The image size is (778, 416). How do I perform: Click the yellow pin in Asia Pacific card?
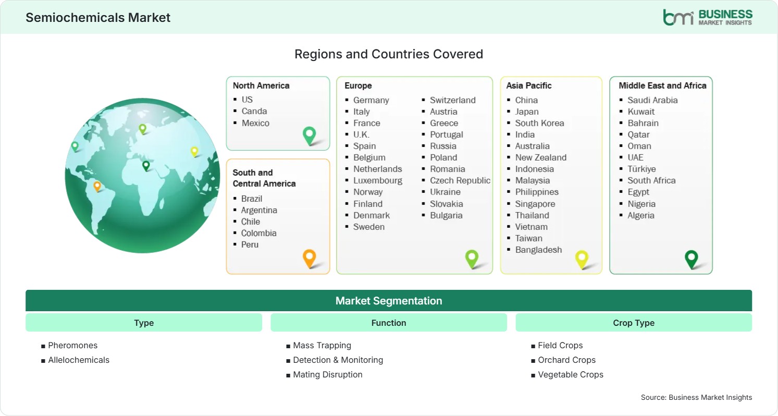tap(582, 260)
